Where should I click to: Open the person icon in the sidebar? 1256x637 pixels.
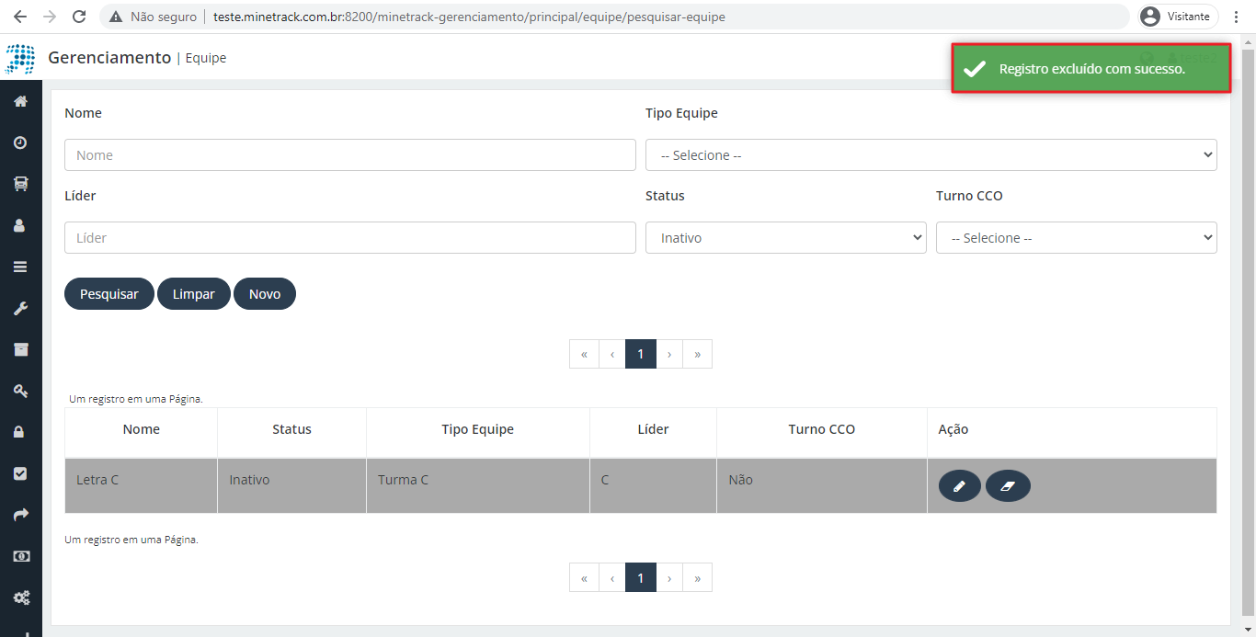pyautogui.click(x=20, y=225)
